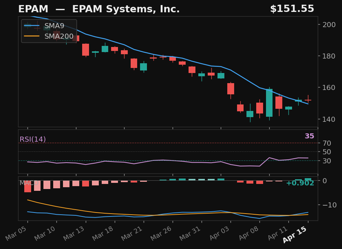Viewport: 342px width, 249px height.
Task: Click the first dark red MACD histogram bar
Action: (x=28, y=186)
